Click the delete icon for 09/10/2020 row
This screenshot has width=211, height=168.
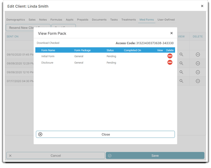[x=198, y=54]
